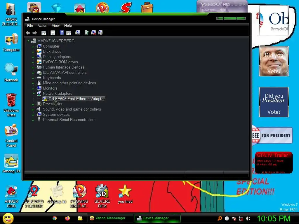The height and width of the screenshot is (224, 299).
Task: Switch to Yahoo! Messenger taskbar button
Action: pyautogui.click(x=110, y=218)
